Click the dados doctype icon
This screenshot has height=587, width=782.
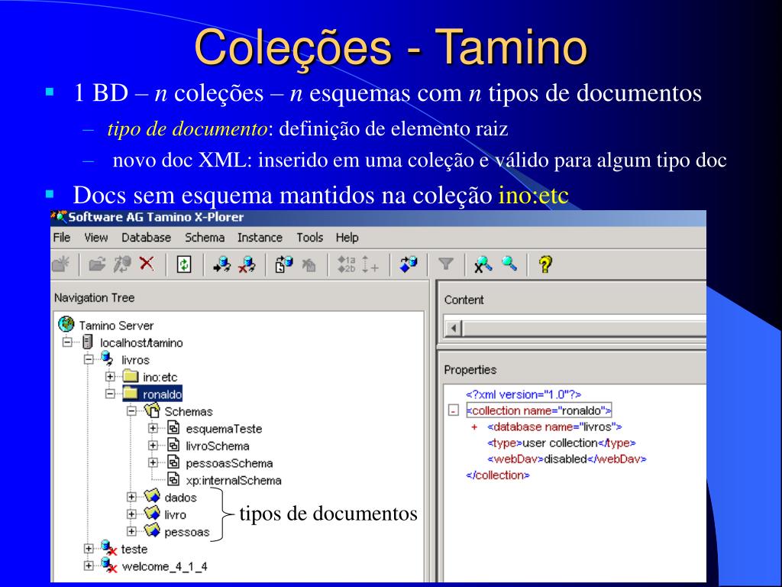pos(152,497)
